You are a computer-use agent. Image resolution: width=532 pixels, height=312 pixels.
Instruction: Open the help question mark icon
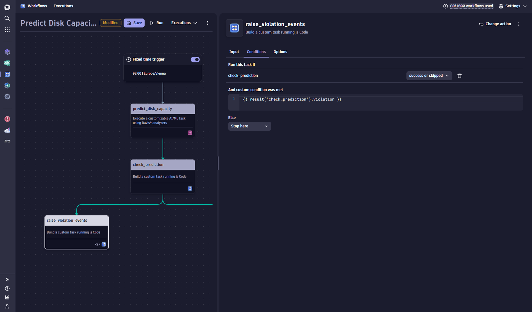(7, 288)
